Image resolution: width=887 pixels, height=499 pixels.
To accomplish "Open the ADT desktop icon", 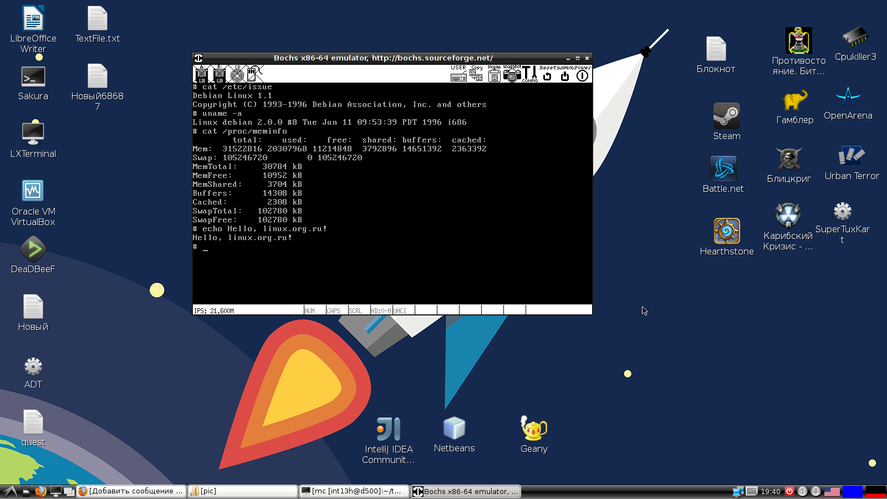I will tap(33, 373).
